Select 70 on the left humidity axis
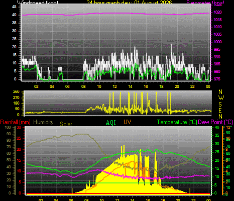 click(x=9, y=147)
